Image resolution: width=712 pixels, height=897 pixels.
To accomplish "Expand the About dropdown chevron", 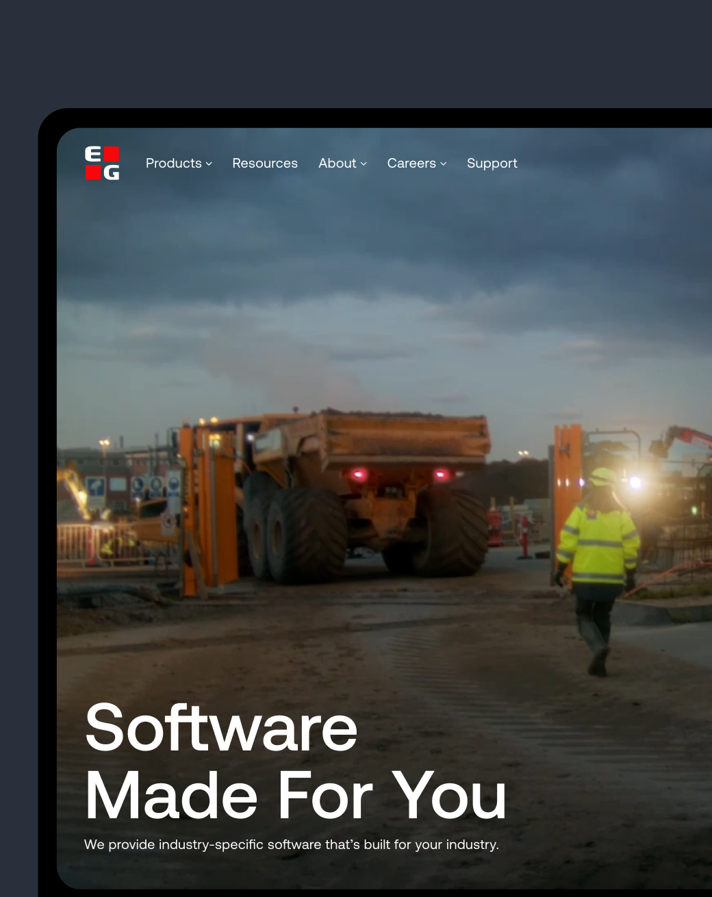I will pyautogui.click(x=364, y=164).
